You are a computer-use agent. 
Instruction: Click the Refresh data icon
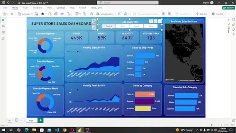coord(84,14)
